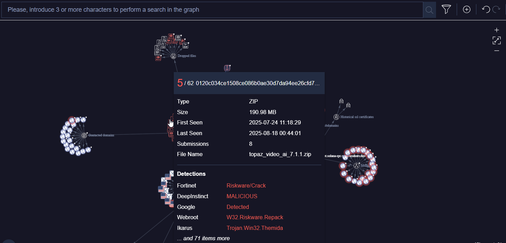Click the Webroot engine name
Image resolution: width=506 pixels, height=243 pixels.
coord(188,217)
